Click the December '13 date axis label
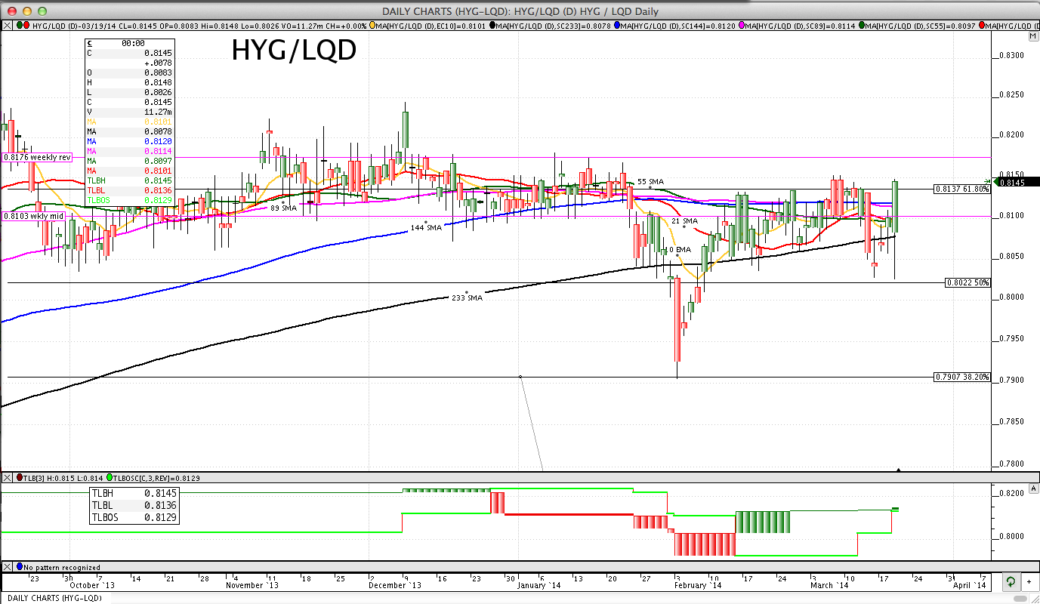This screenshot has width=1040, height=604. pyautogui.click(x=394, y=585)
